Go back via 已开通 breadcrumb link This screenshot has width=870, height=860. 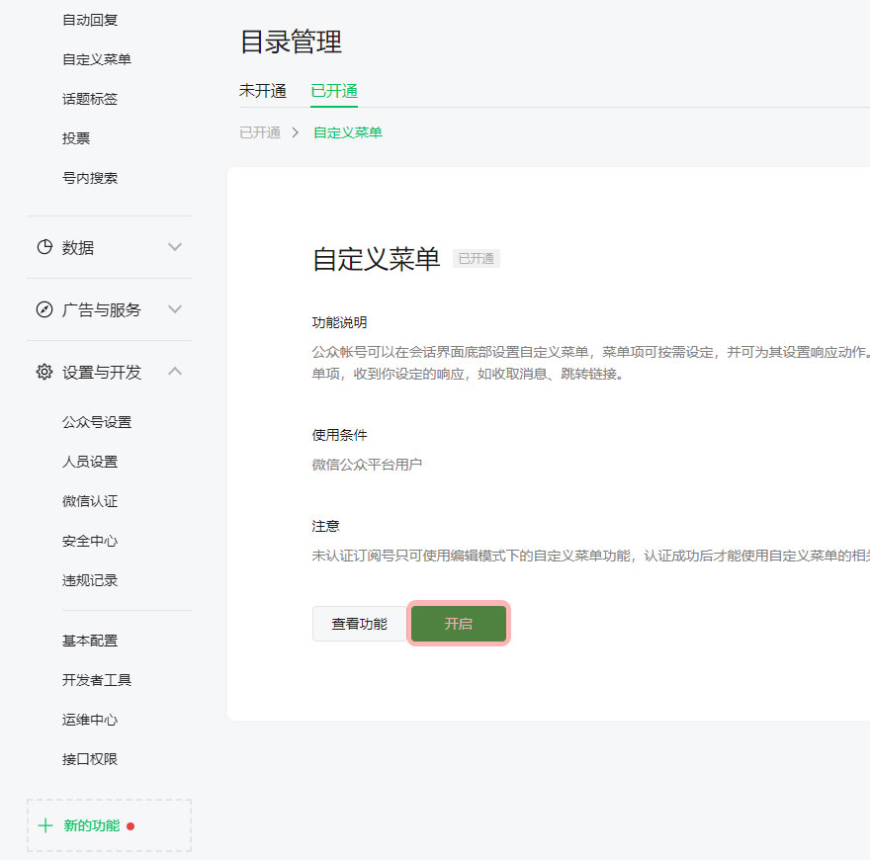point(260,132)
